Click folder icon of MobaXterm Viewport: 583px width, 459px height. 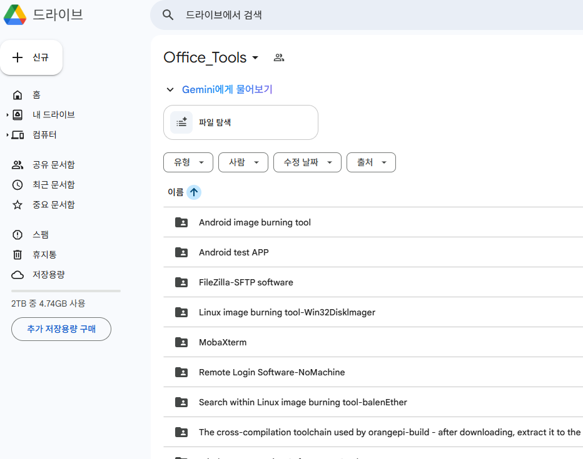tap(181, 342)
